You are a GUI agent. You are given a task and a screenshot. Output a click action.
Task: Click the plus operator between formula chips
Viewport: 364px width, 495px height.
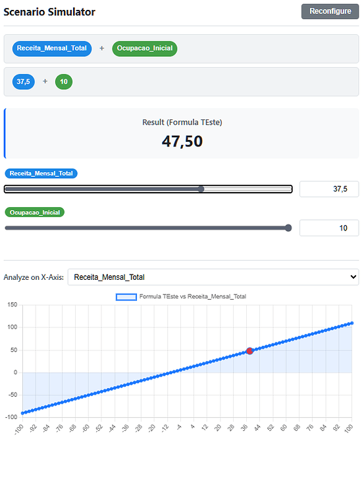click(x=102, y=48)
